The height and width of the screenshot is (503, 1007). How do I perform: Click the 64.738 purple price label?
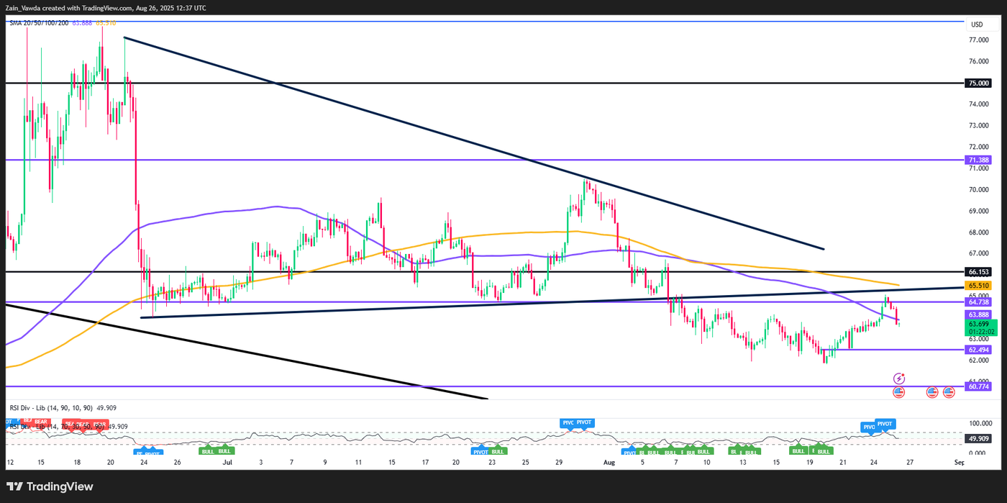(978, 302)
